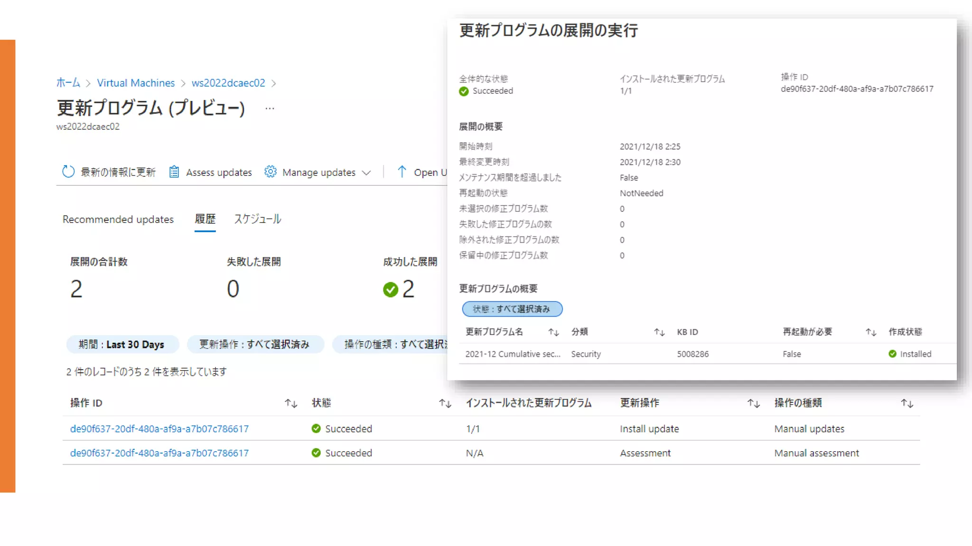Sort the 更新操作 column
Viewport: 972px width, 546px height.
pyautogui.click(x=753, y=403)
